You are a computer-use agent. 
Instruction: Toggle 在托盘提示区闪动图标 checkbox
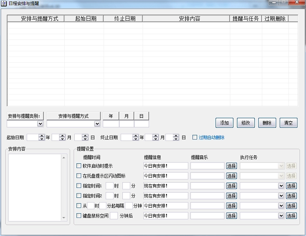[x=79, y=176]
